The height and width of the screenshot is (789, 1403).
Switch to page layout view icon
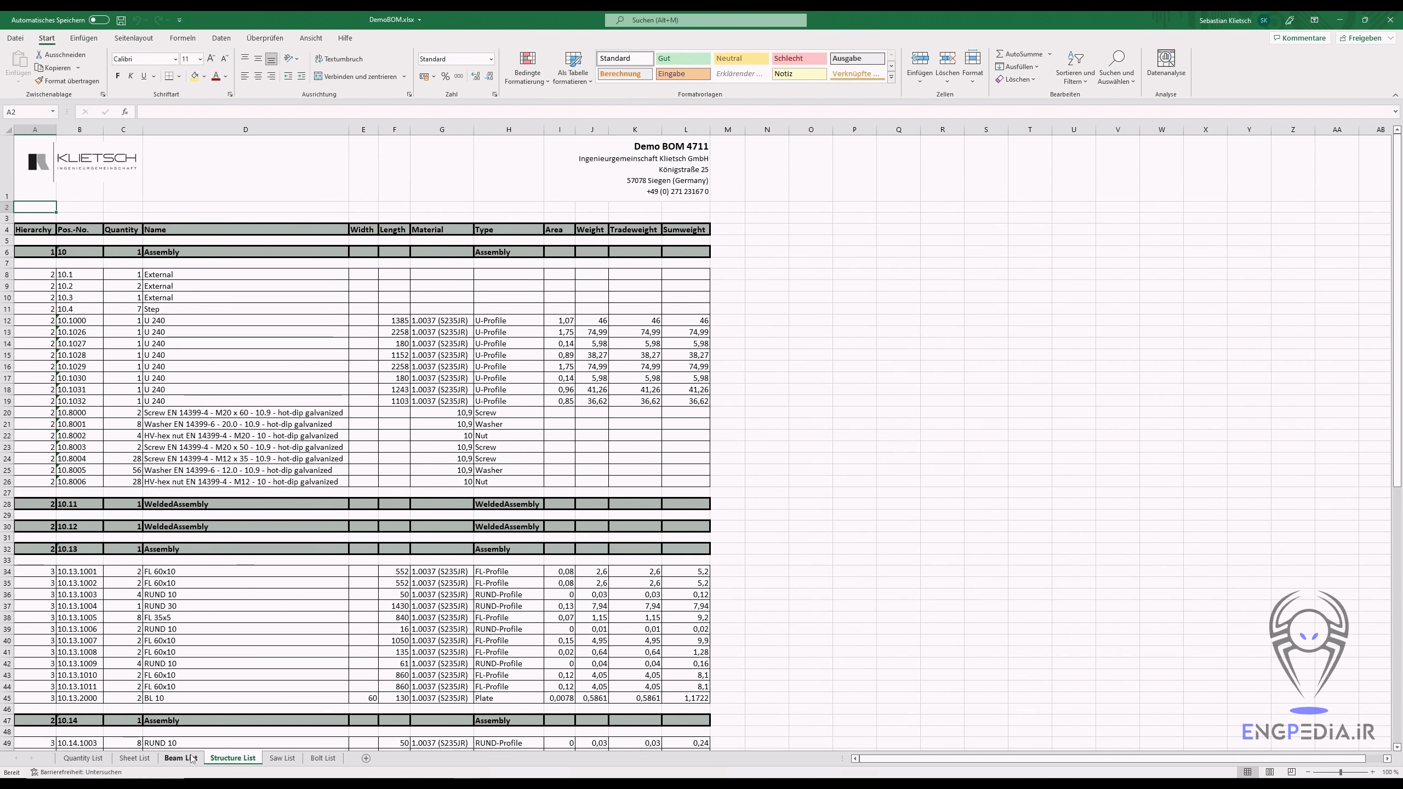click(1270, 772)
